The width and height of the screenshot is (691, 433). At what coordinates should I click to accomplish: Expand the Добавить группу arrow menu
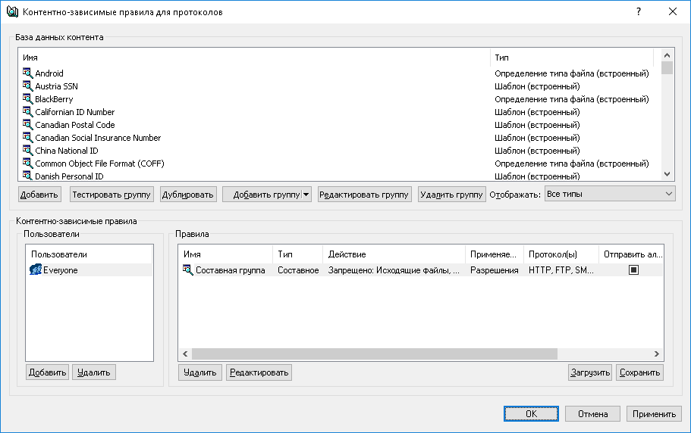[306, 195]
